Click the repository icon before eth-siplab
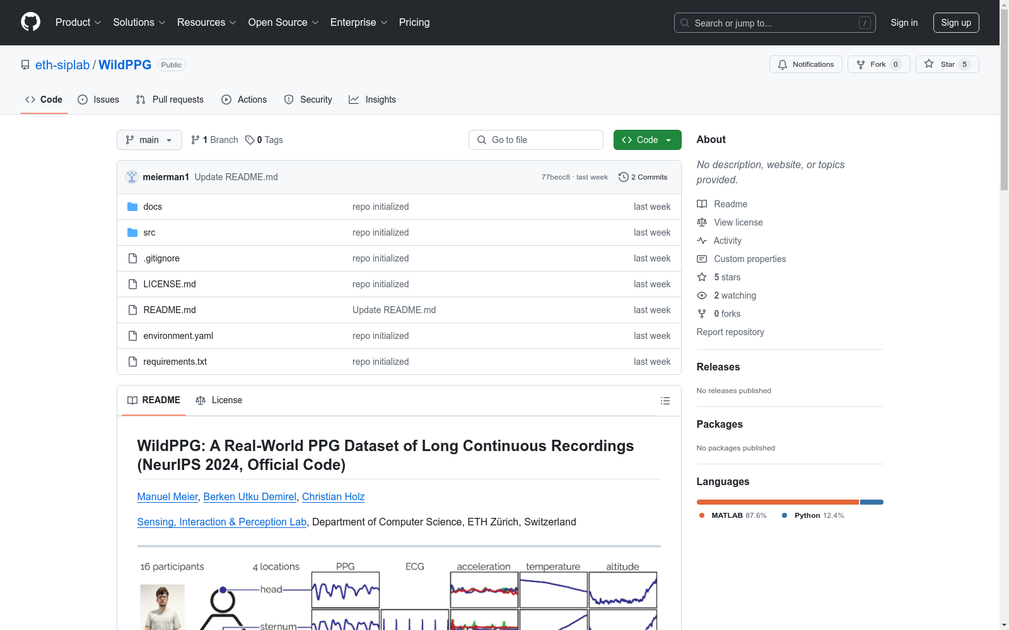This screenshot has width=1009, height=630. click(25, 65)
